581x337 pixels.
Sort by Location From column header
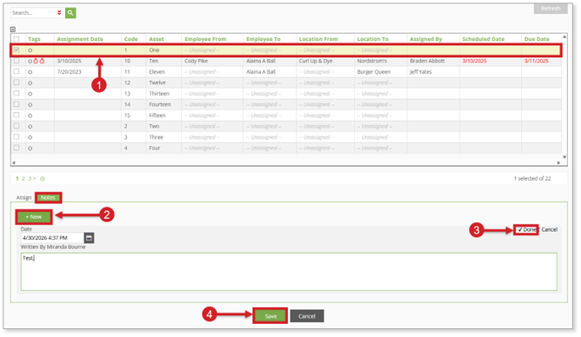pyautogui.click(x=318, y=39)
